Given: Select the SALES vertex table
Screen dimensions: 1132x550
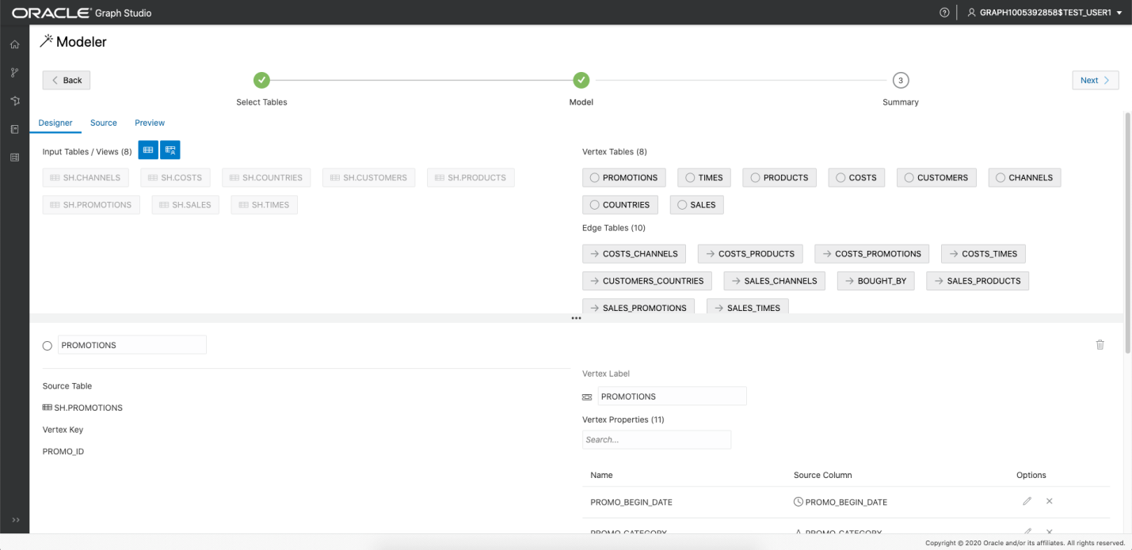Looking at the screenshot, I should click(x=697, y=205).
